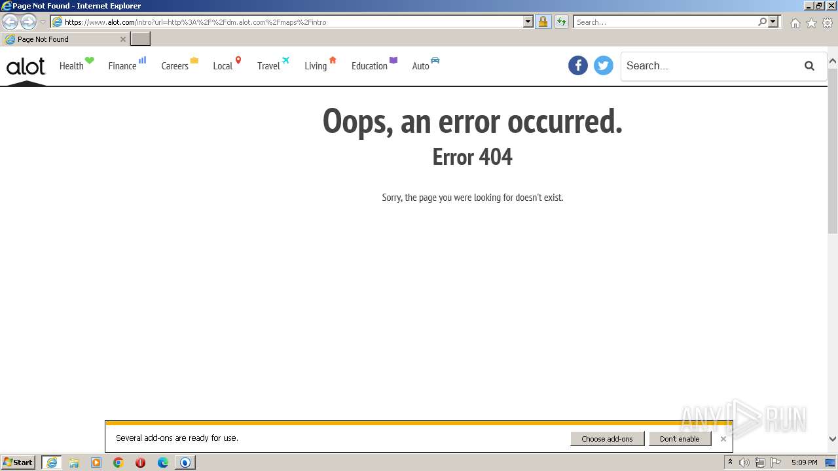Image resolution: width=838 pixels, height=471 pixels.
Task: Click the "Sorry, the page" message text
Action: click(x=473, y=198)
